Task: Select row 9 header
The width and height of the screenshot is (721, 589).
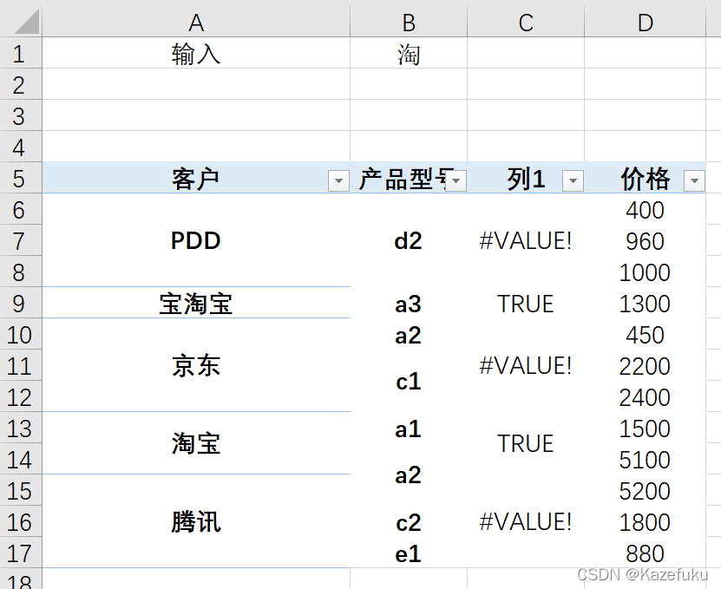Action: [21, 303]
